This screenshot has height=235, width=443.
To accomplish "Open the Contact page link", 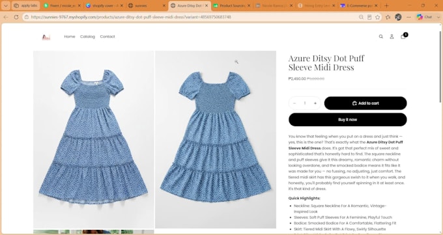I will (107, 36).
